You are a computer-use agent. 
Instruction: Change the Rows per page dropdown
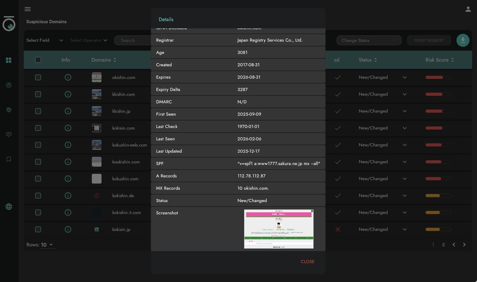[47, 245]
